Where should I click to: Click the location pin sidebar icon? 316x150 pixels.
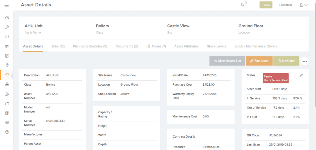click(7, 65)
